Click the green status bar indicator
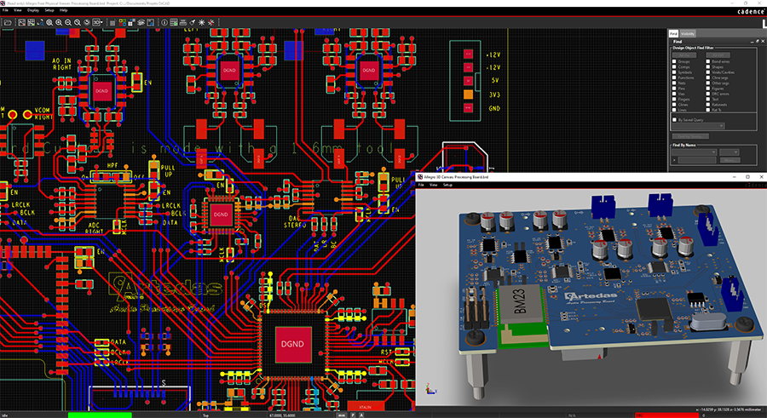Image resolution: width=767 pixels, height=418 pixels. click(x=100, y=415)
